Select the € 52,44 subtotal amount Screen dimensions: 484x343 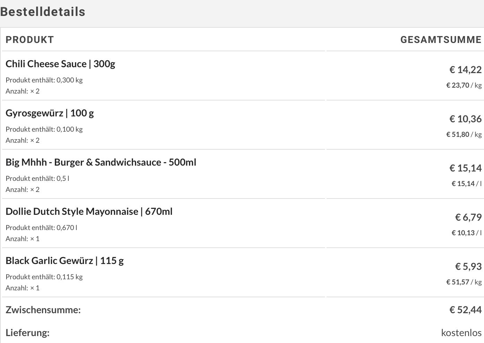(x=465, y=310)
